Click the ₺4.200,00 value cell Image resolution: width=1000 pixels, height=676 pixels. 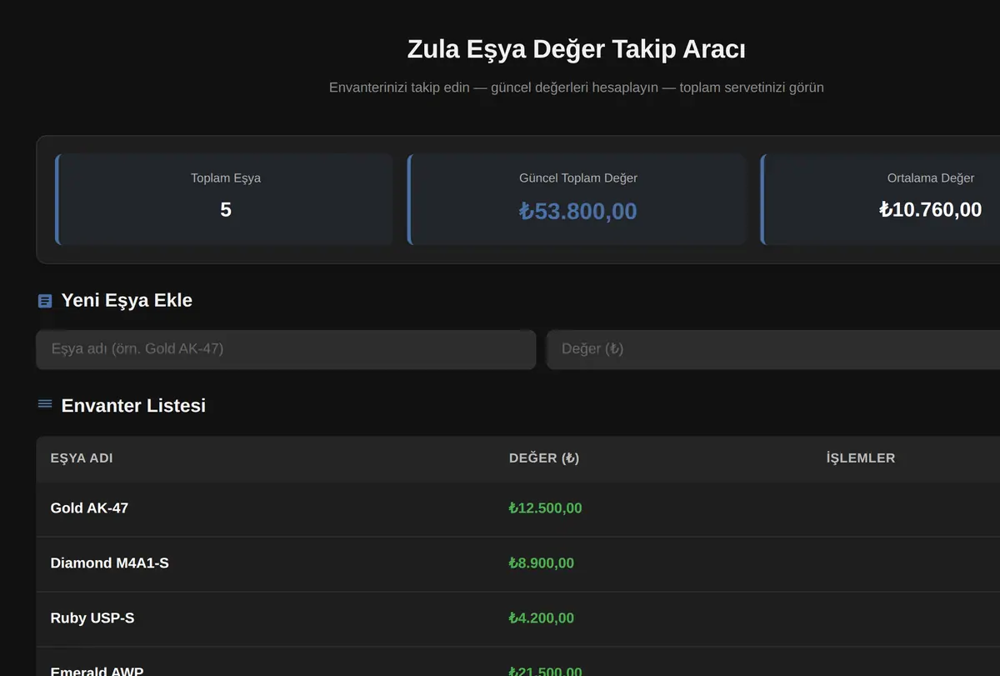[x=542, y=618]
